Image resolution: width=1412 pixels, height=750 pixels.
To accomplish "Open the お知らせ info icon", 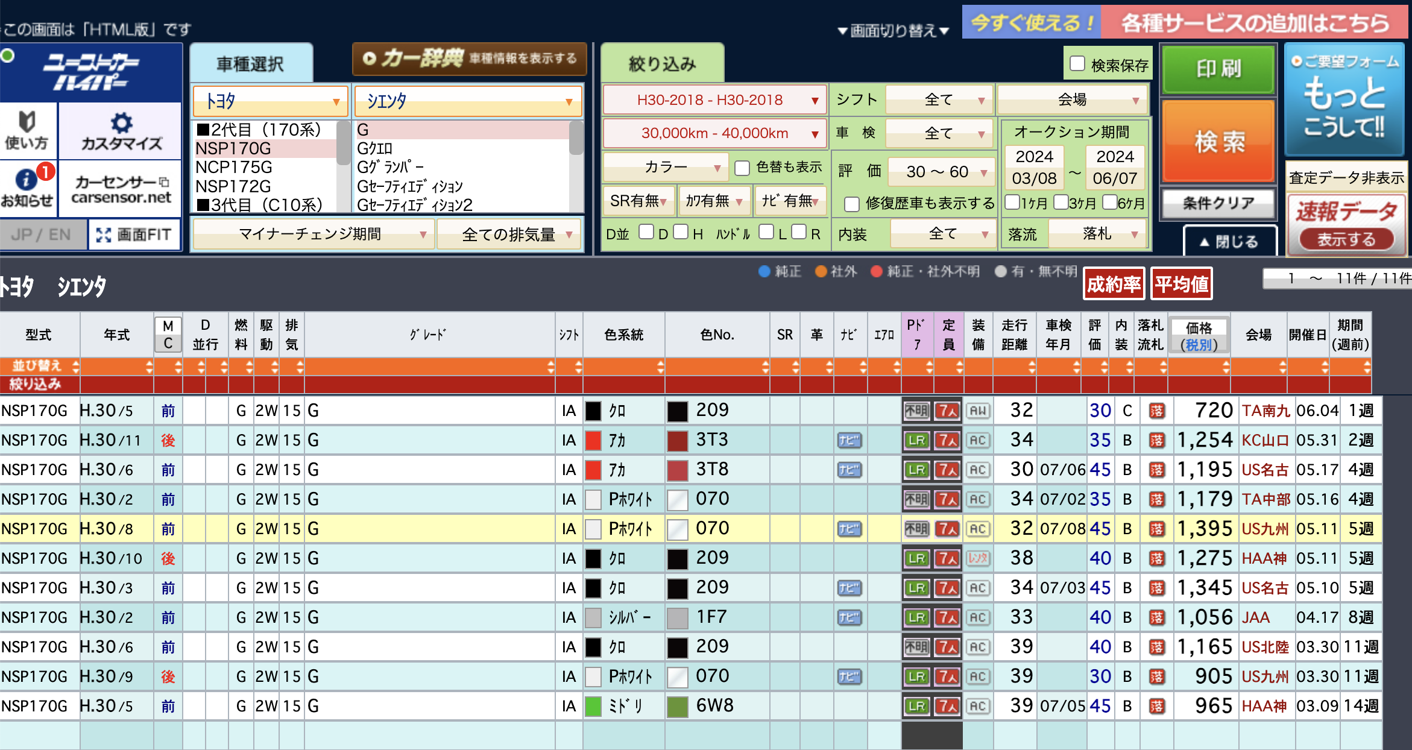I will [x=25, y=179].
